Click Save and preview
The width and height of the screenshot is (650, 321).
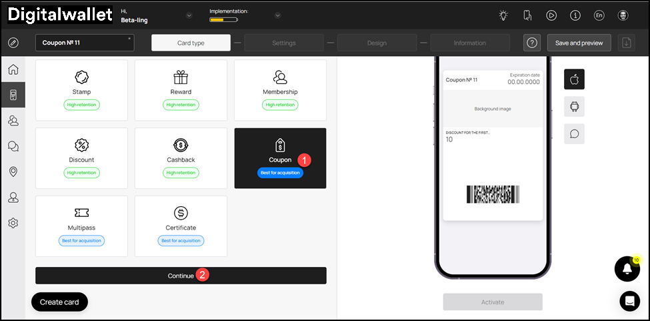click(x=579, y=43)
